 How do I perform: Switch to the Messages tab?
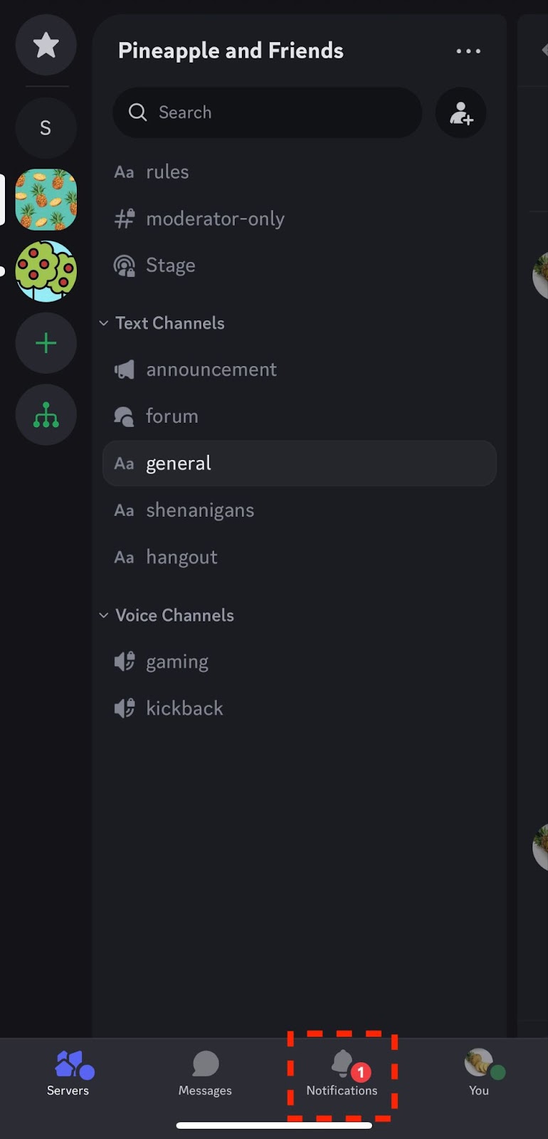(x=205, y=1074)
